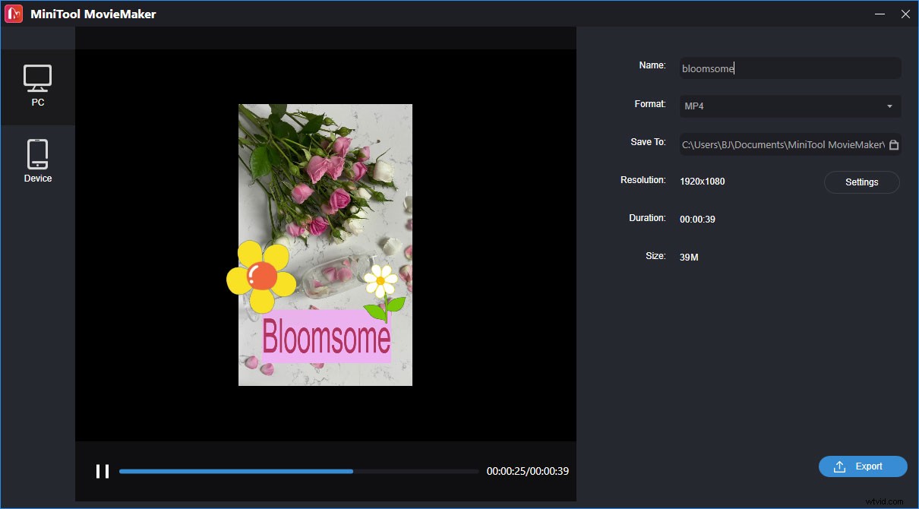Click the 00:00:25/00:00:39 playback time display
Image resolution: width=919 pixels, height=509 pixels.
click(527, 471)
